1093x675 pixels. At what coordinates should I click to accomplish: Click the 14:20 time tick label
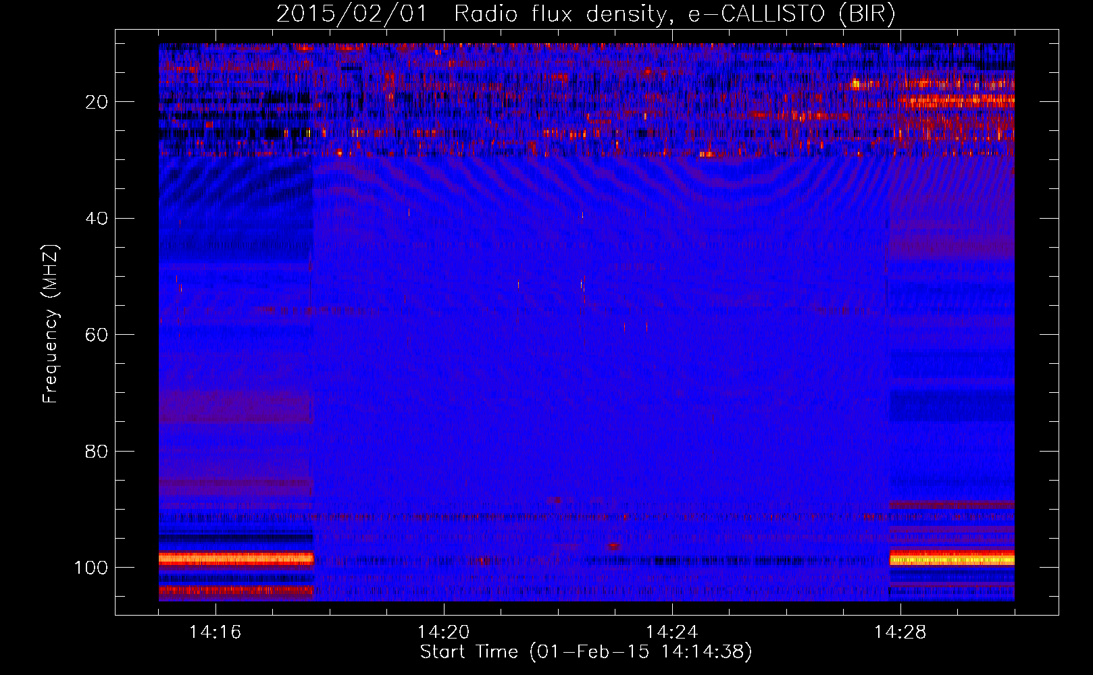click(443, 632)
